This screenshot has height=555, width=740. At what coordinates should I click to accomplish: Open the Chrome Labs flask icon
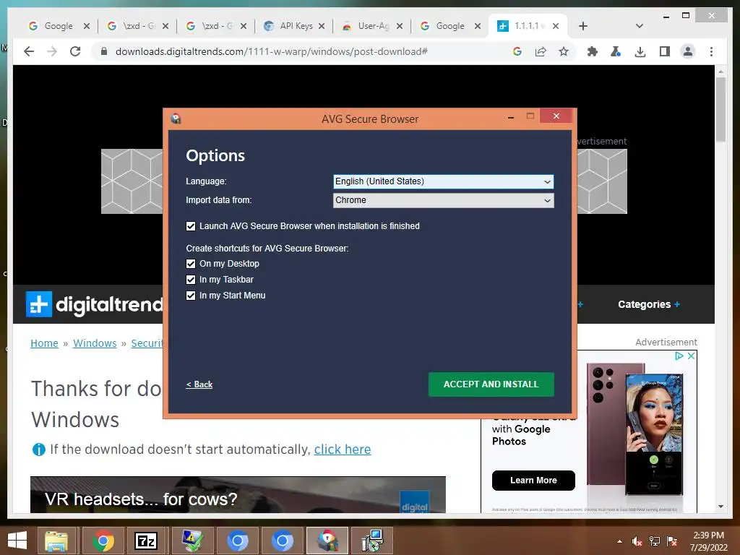coord(616,51)
